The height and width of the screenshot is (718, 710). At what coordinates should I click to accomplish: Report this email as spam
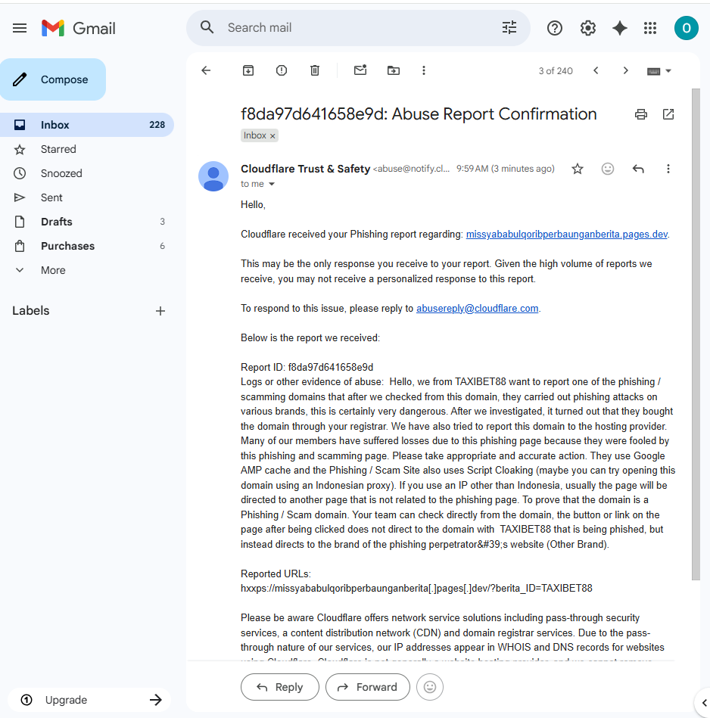[x=282, y=70]
